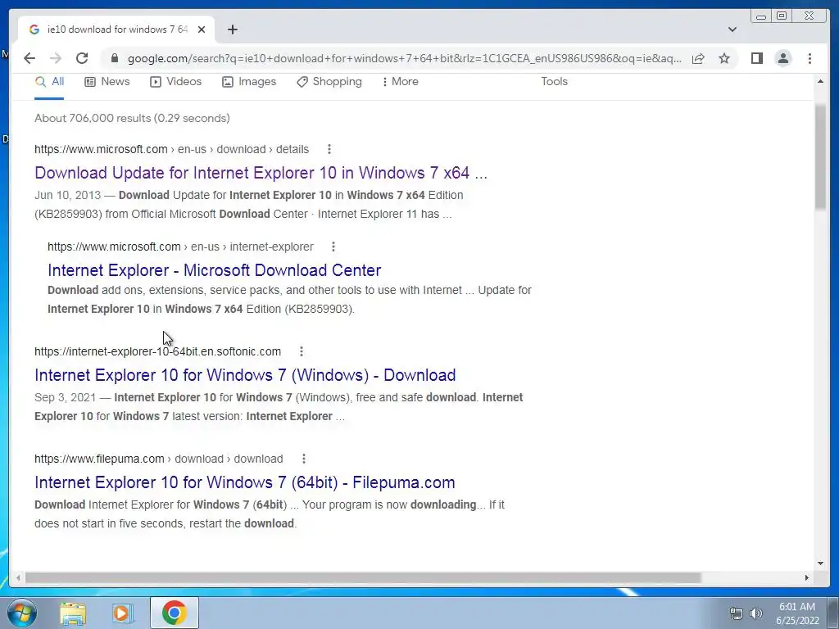839x629 pixels.
Task: Open the Chrome profile avatar menu
Action: [x=783, y=58]
